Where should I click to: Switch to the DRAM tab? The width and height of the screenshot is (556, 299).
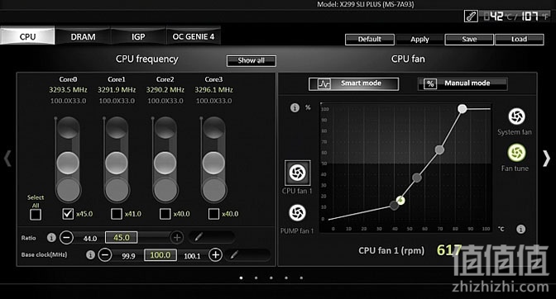pos(83,36)
